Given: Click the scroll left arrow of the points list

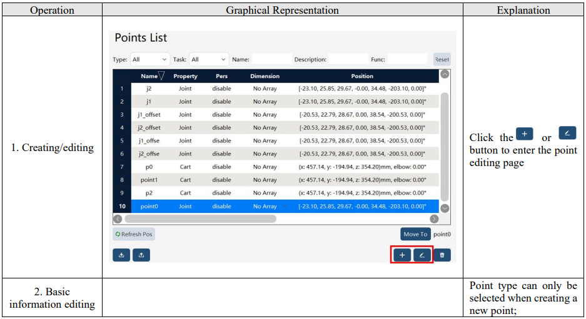Looking at the screenshot, I should click(118, 218).
